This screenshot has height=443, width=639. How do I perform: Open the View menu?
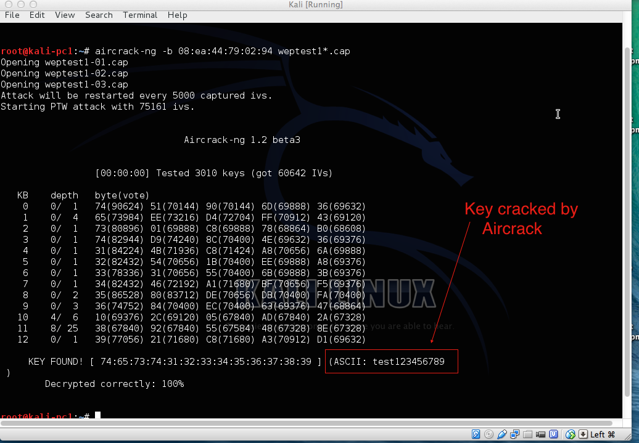(x=65, y=15)
